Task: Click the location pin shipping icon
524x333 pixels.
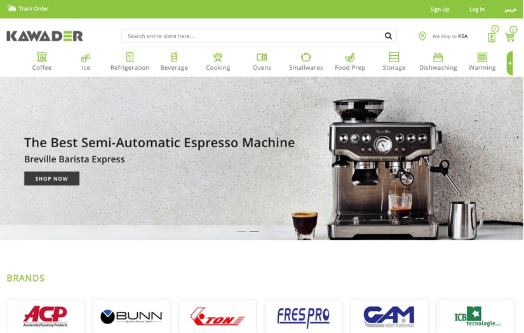Action: click(x=422, y=36)
